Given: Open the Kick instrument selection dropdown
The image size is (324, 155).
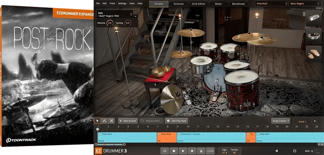Looking at the screenshot, I should coord(115,15).
